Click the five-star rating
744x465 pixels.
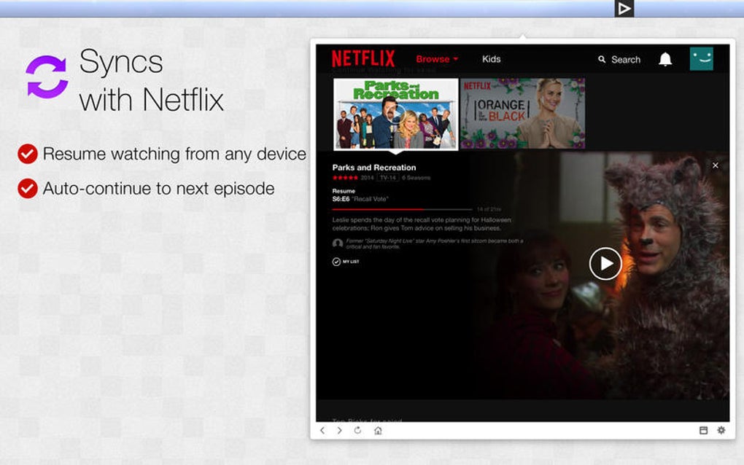click(345, 178)
